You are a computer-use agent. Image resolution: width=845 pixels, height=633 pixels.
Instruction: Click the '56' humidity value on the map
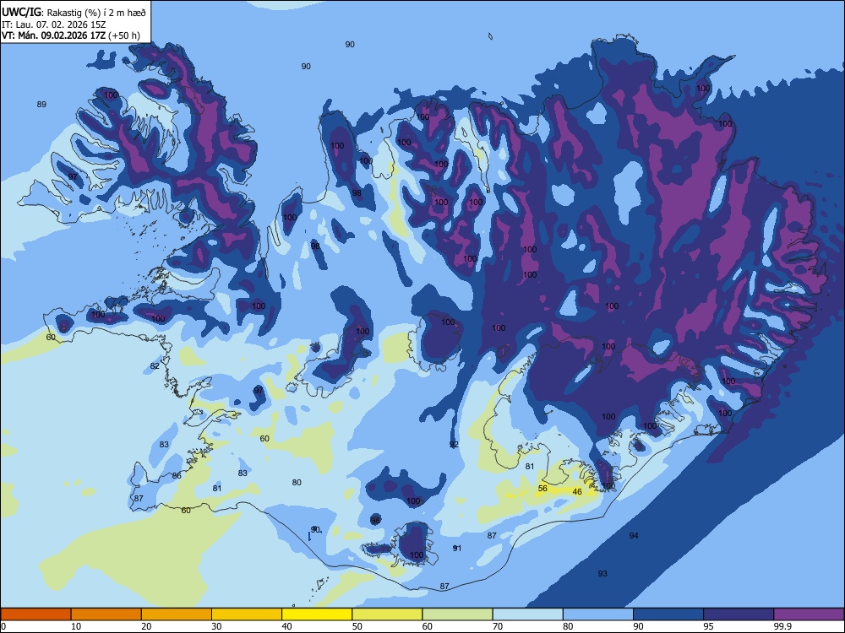(x=542, y=488)
